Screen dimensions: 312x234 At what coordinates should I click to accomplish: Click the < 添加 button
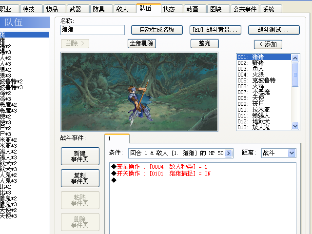click(268, 44)
